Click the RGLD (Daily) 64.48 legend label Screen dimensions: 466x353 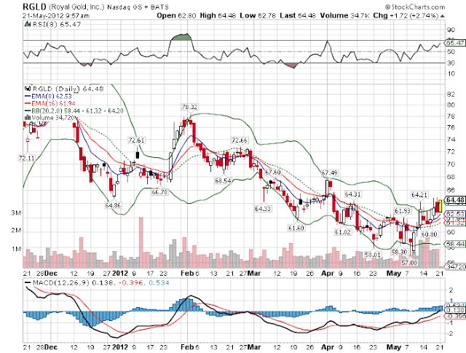tap(68, 89)
